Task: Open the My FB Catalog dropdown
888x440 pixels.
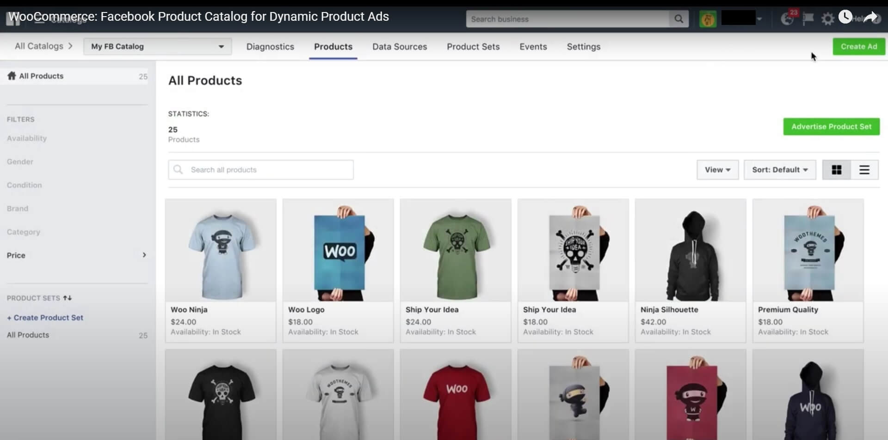Action: point(157,46)
